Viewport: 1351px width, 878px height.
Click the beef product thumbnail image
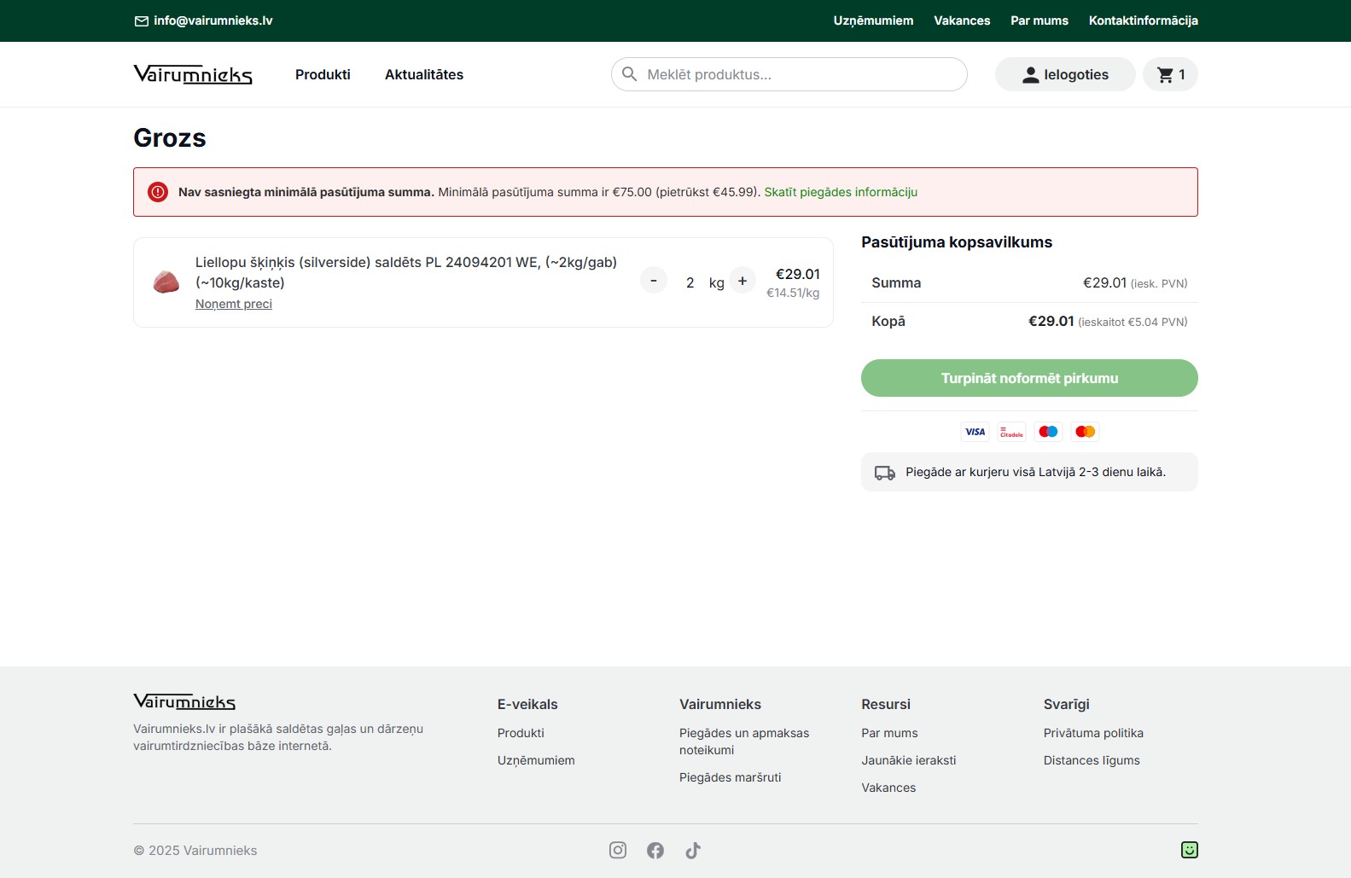166,282
